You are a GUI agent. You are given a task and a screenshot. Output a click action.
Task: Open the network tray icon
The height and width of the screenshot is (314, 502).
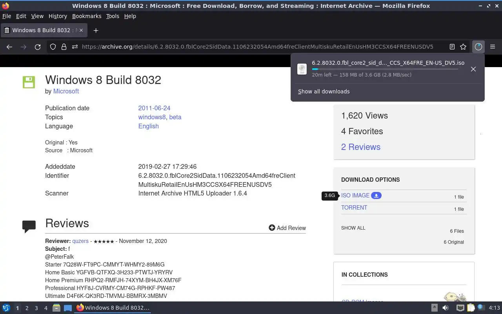click(460, 308)
